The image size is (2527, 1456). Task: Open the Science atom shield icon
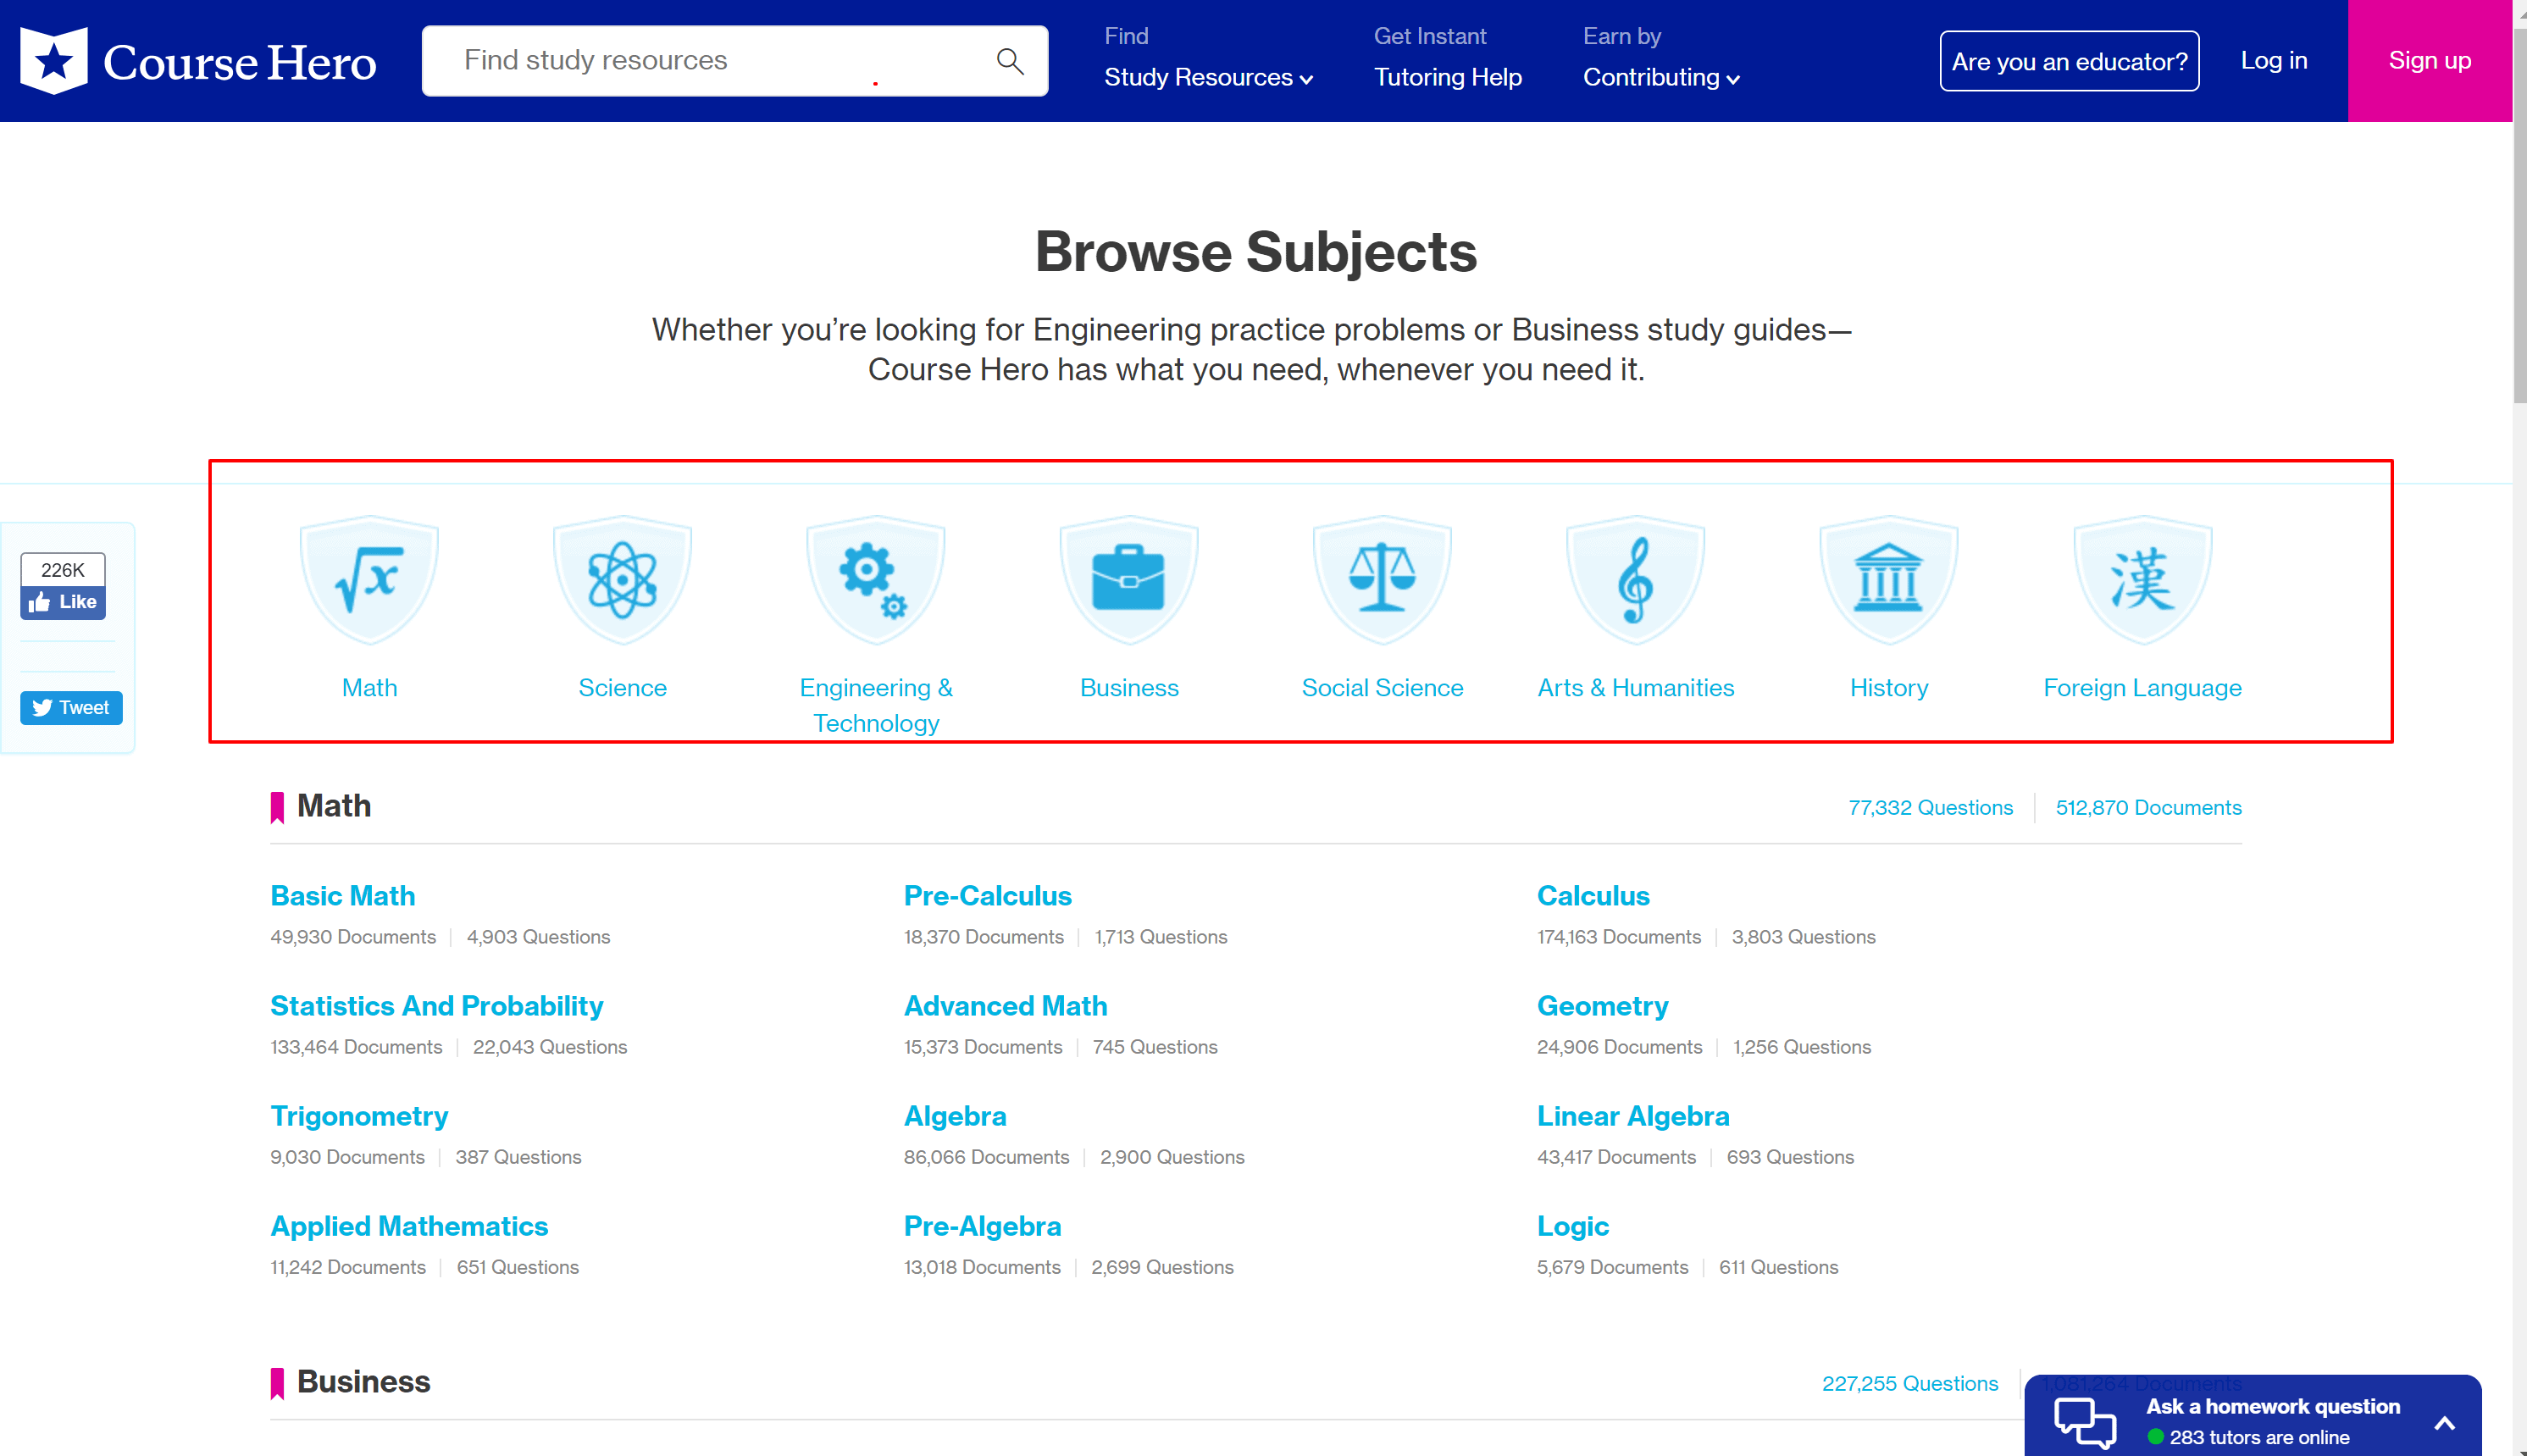[622, 579]
